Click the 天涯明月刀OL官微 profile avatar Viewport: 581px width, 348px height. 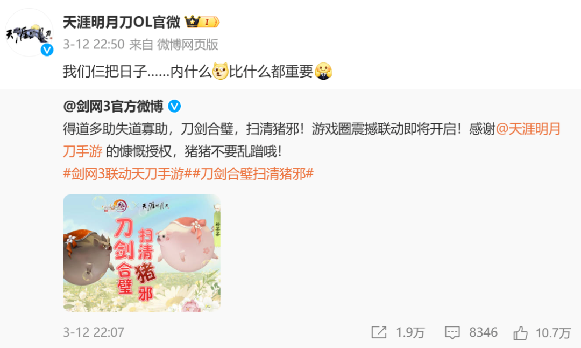pos(29,33)
